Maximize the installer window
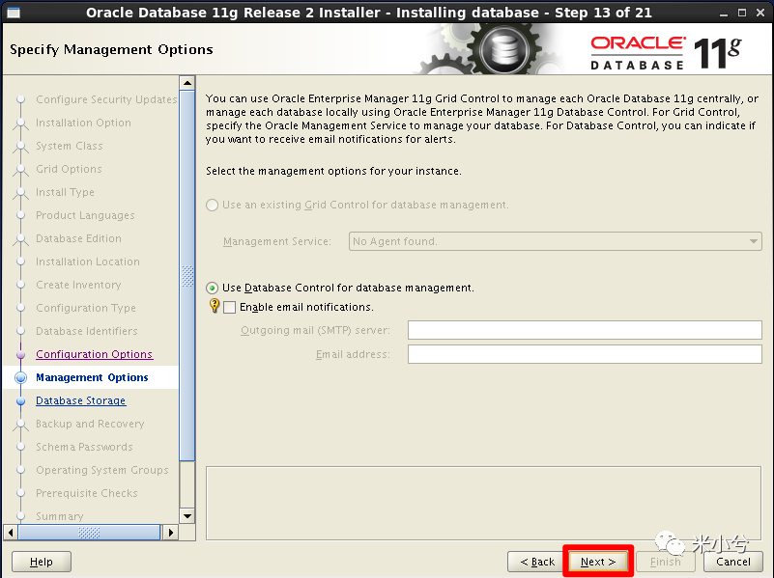Screen dimensions: 774x578 pyautogui.click(x=742, y=13)
